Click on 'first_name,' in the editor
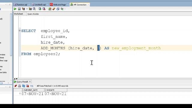The width and height of the screenshot is (192, 108). click(x=54, y=37)
